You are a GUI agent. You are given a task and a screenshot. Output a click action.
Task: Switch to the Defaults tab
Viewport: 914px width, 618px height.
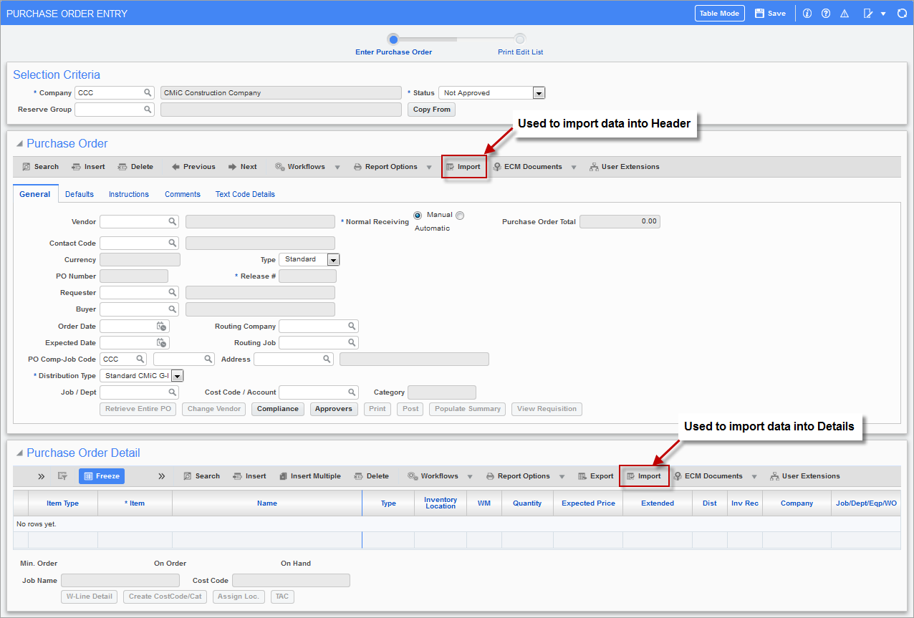[79, 193]
